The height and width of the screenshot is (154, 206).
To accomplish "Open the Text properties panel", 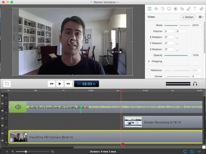I will [195, 8].
